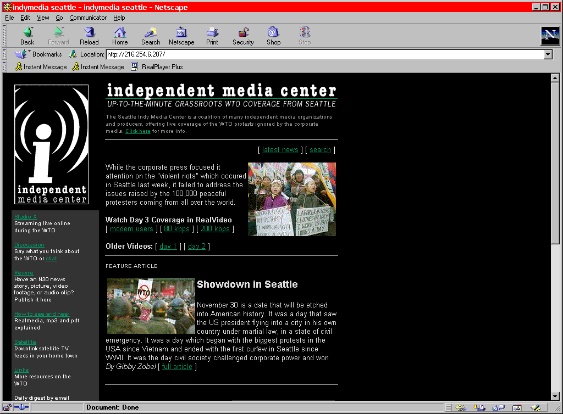Expand the Location URL history dropdown

[548, 54]
